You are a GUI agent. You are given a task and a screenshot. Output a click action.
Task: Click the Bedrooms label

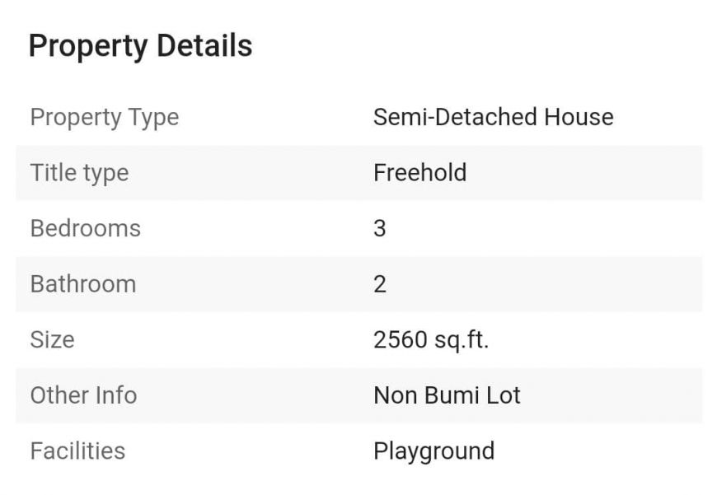pyautogui.click(x=85, y=228)
